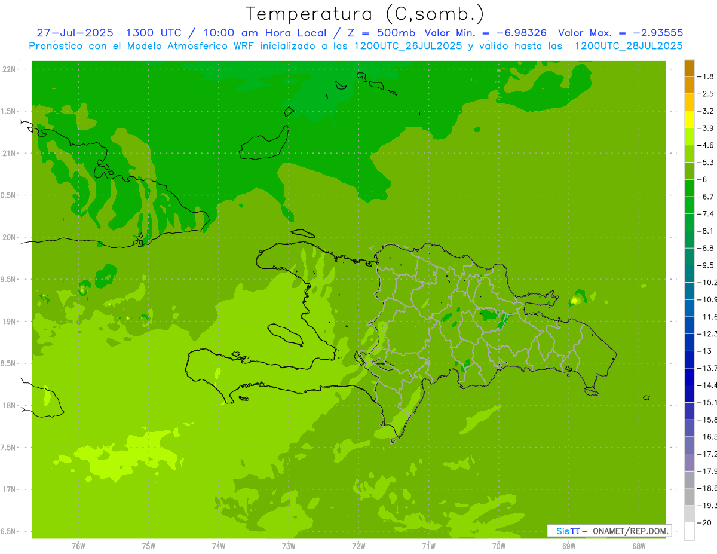Click the "-13.7" color scale value
Screen dimensions: 717x554
(x=707, y=368)
